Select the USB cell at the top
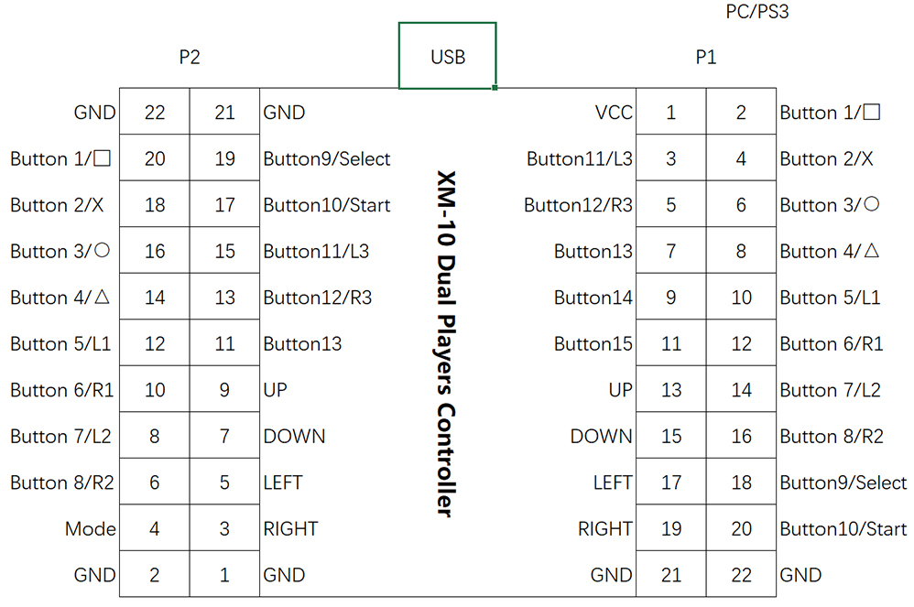 click(x=448, y=57)
